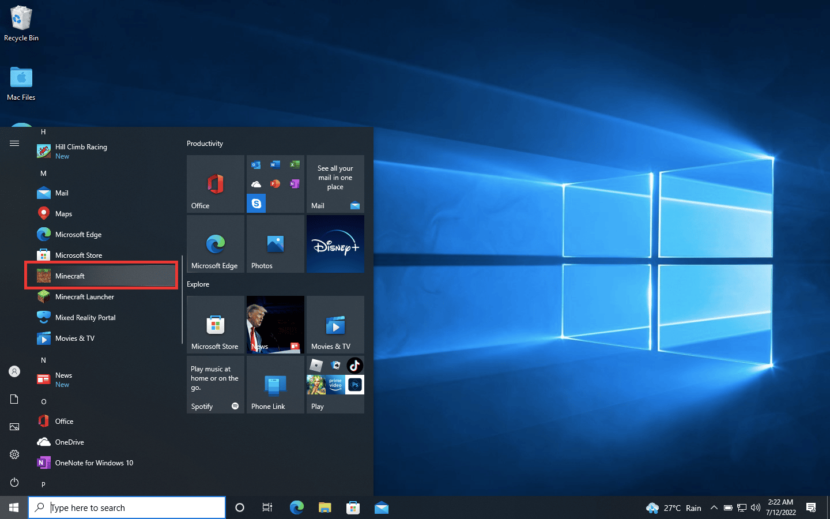Screen dimensions: 830x519
Task: Open the Photos tile
Action: (276, 244)
